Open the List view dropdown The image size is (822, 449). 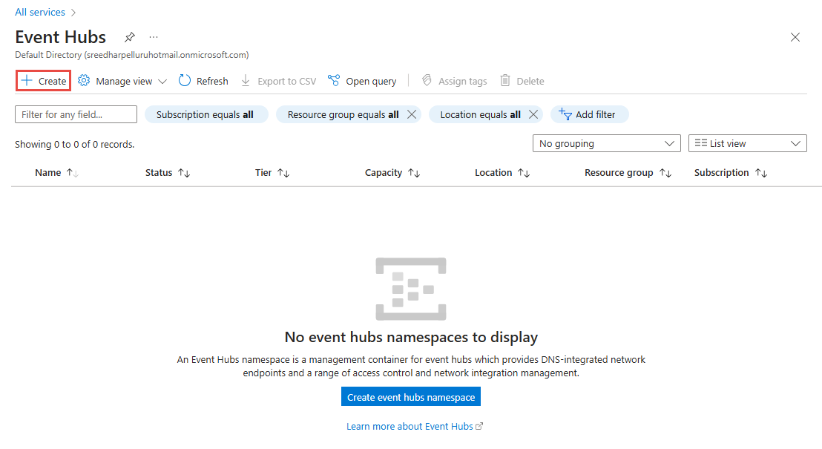coord(747,143)
